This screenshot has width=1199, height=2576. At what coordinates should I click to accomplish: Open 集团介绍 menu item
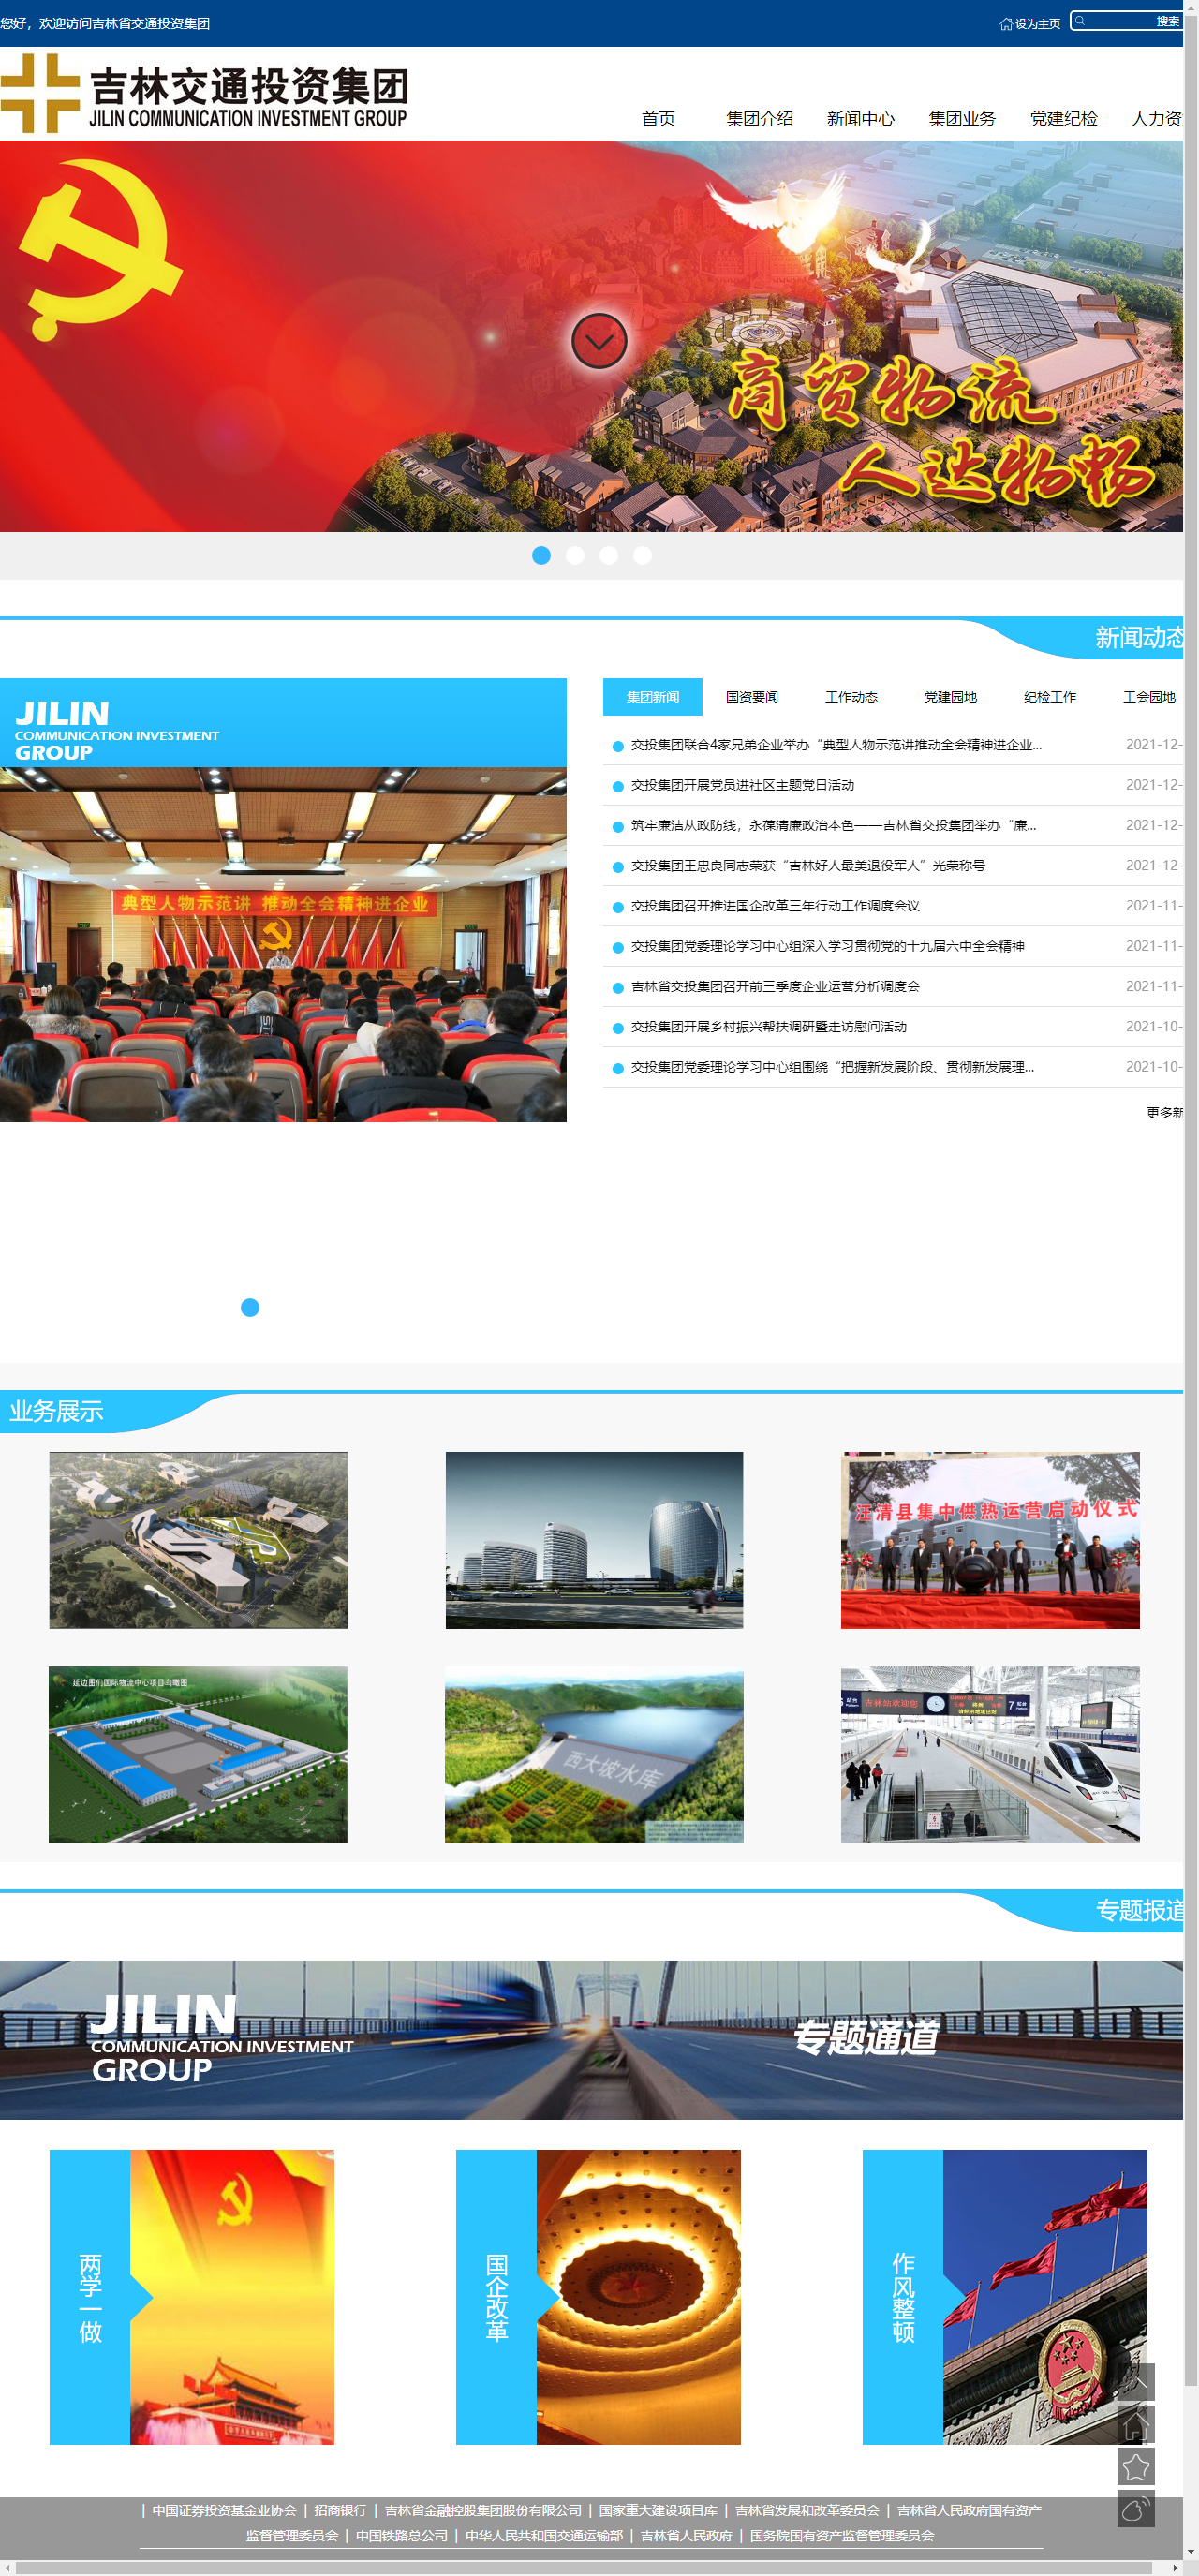click(x=759, y=118)
